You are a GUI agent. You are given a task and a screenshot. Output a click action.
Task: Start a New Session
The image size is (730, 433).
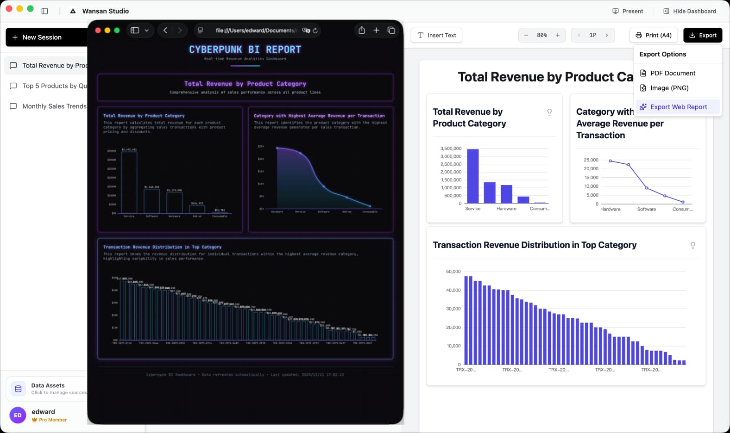pos(46,37)
